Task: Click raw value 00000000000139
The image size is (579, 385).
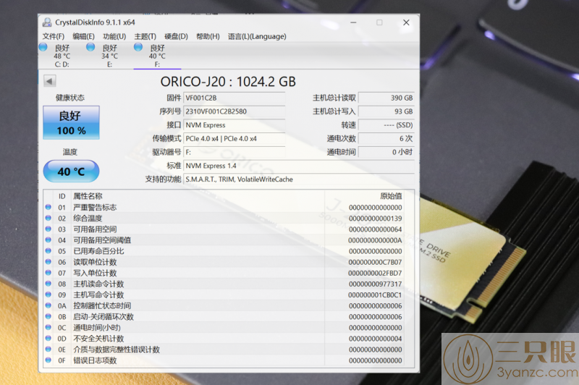Action: tap(375, 219)
